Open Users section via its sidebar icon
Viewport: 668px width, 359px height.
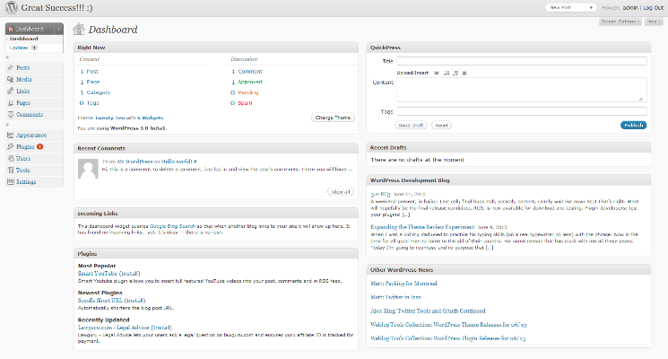coord(10,158)
